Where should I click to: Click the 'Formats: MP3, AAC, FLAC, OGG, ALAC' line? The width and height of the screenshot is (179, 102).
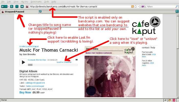click(x=36, y=89)
